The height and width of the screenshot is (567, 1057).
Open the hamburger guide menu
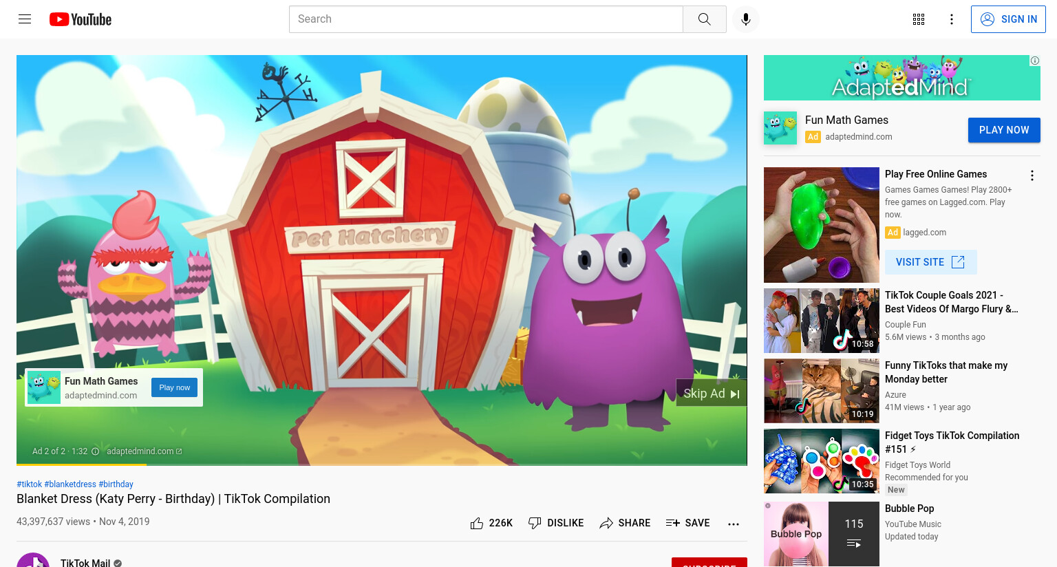tap(25, 19)
